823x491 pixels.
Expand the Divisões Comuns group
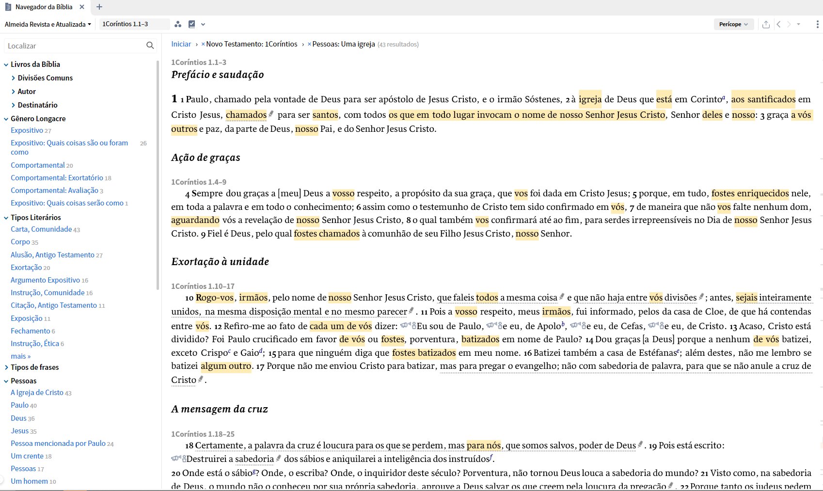click(13, 78)
